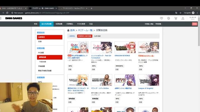200x112 pixels.
Task: Open the notifications speech-bubble icon
Action: pos(161,18)
